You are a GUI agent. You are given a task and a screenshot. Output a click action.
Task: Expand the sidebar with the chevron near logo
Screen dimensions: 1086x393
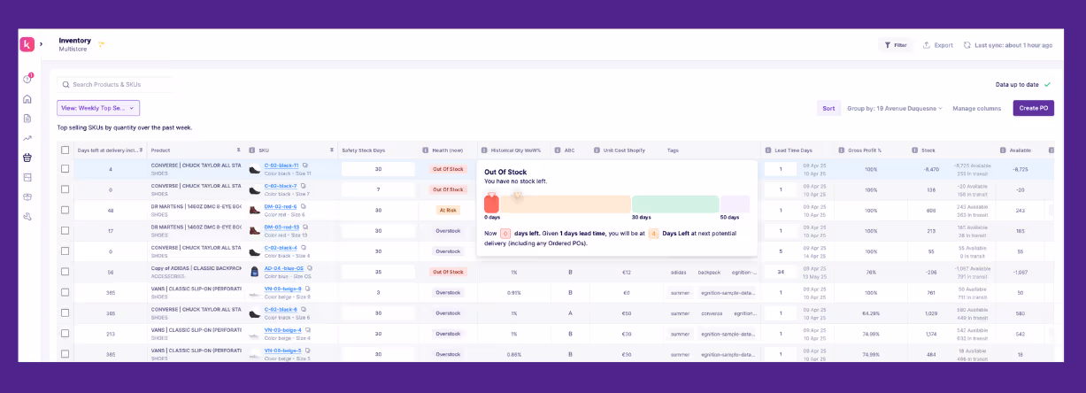pos(41,44)
